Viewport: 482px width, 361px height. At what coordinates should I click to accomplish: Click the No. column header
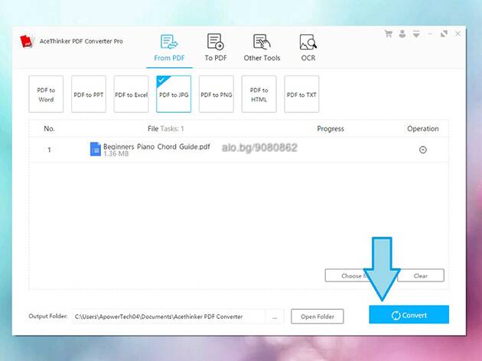pyautogui.click(x=49, y=129)
